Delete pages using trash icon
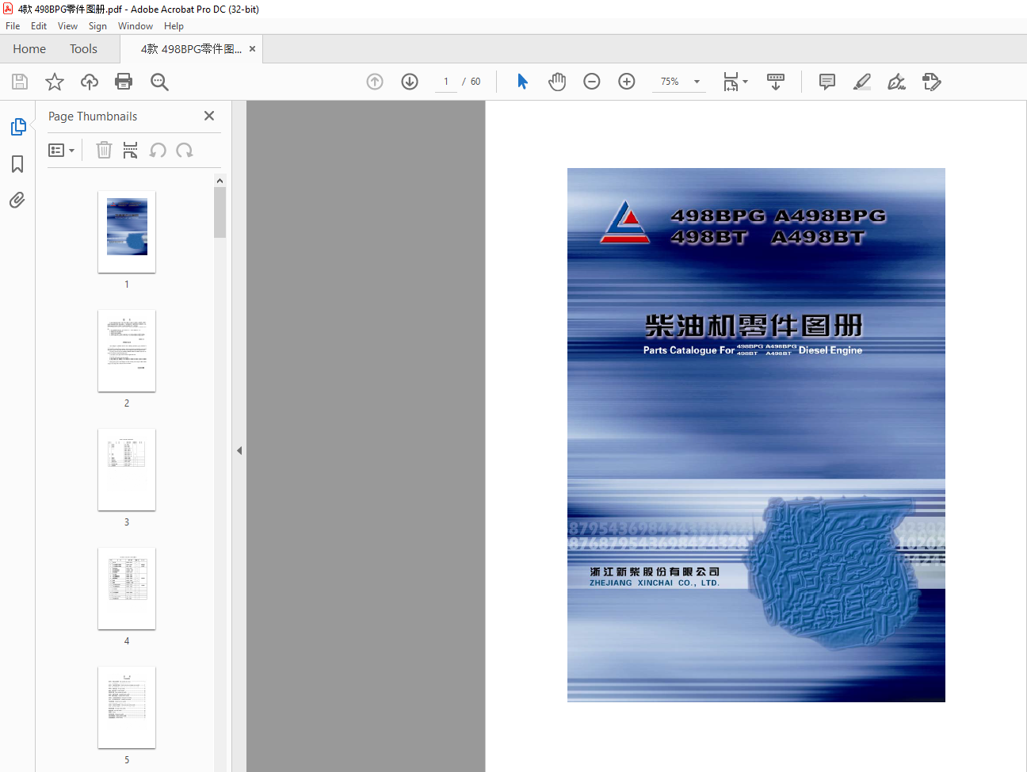 (x=104, y=150)
